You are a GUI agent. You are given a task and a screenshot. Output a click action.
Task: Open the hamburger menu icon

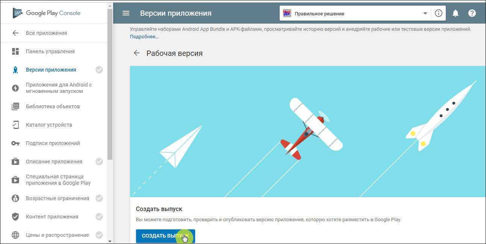point(126,13)
